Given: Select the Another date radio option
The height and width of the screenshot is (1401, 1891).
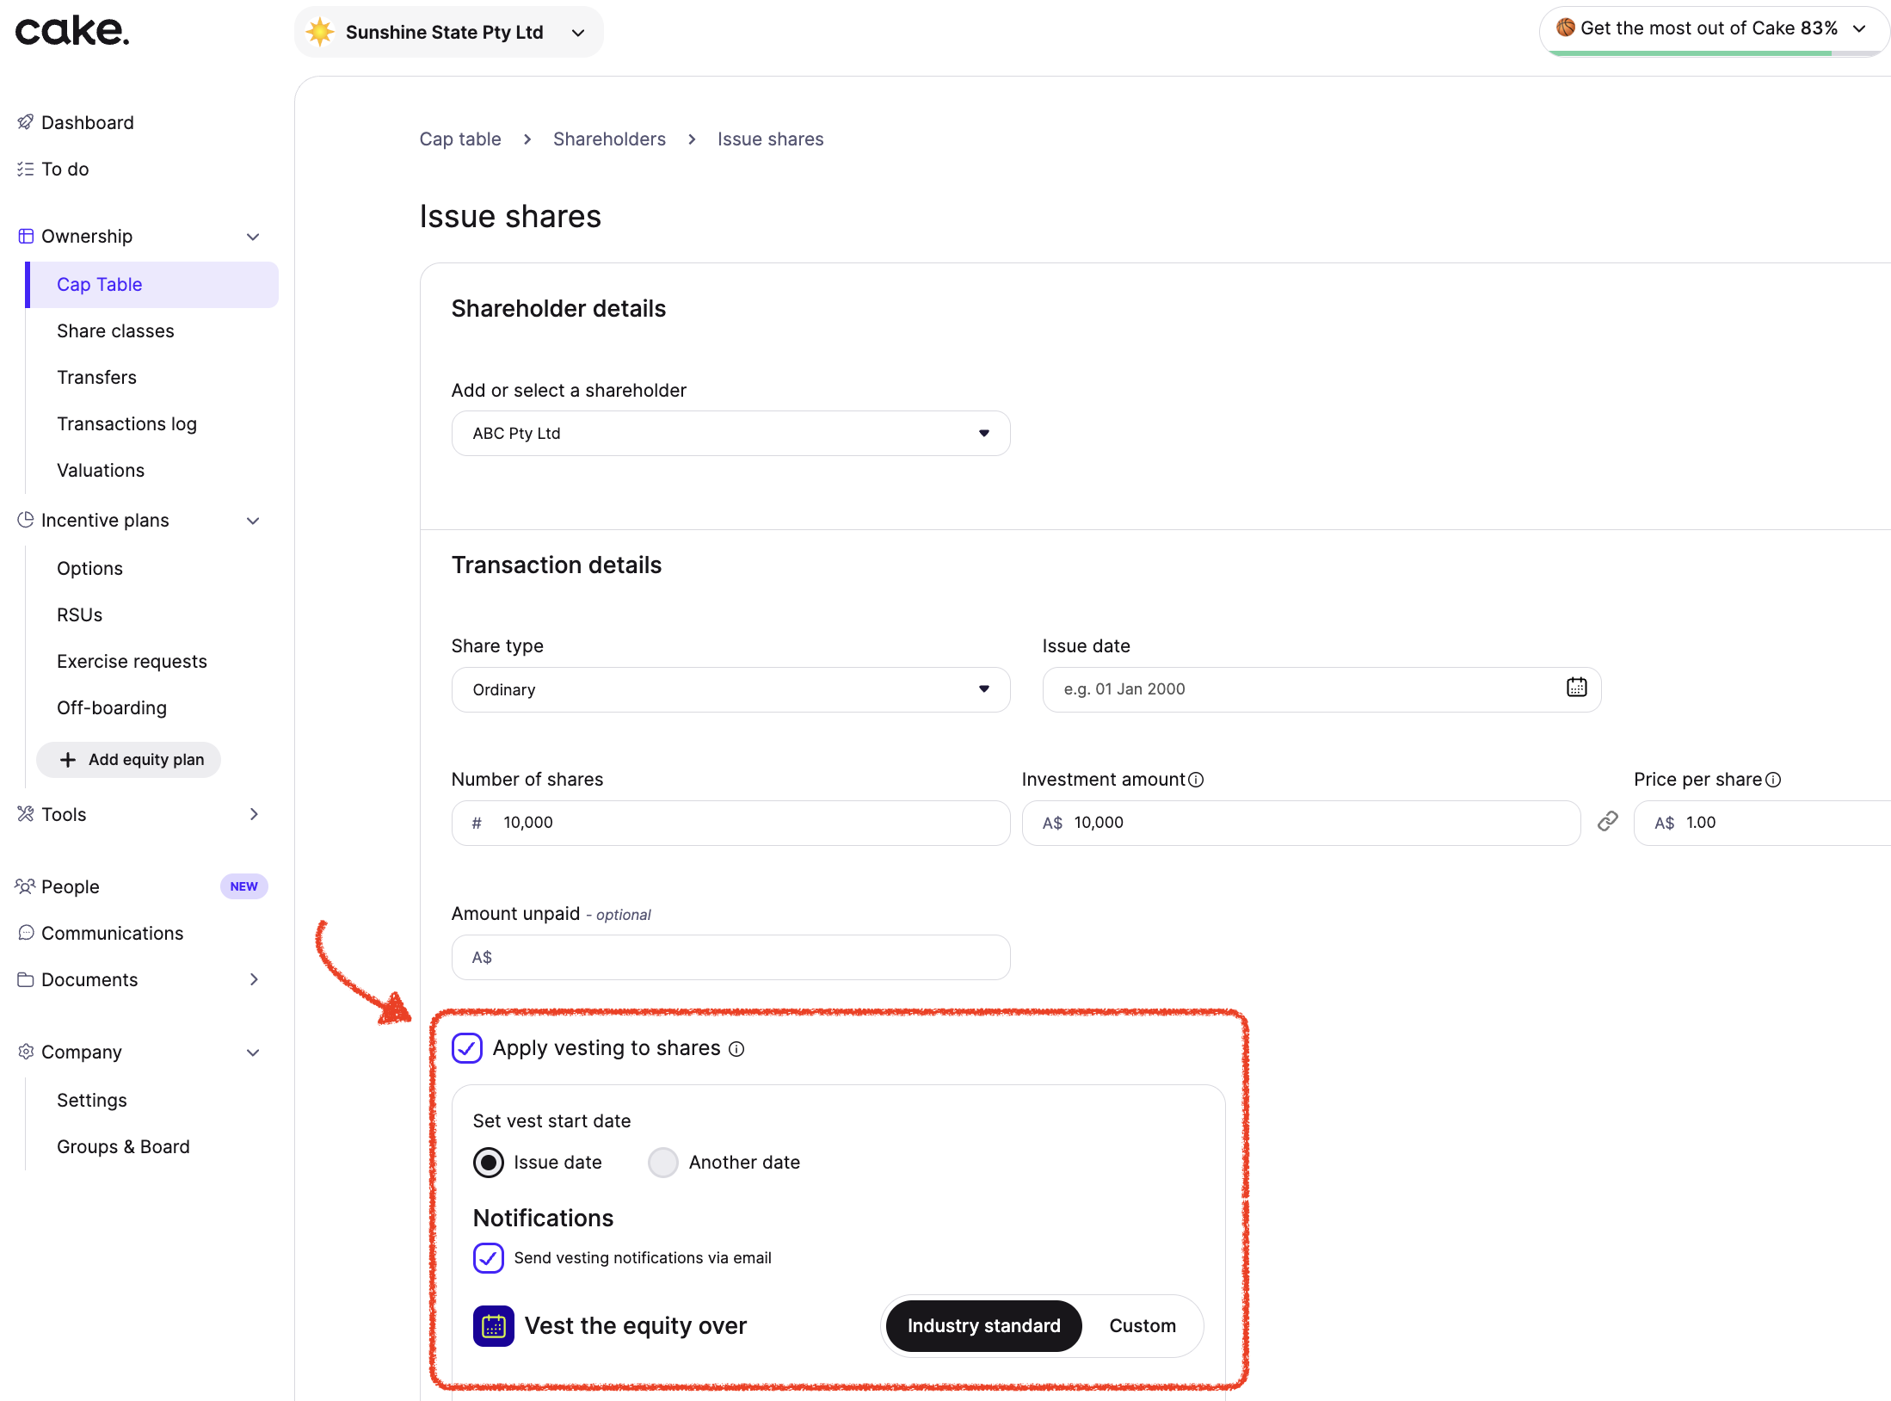Looking at the screenshot, I should (x=663, y=1163).
